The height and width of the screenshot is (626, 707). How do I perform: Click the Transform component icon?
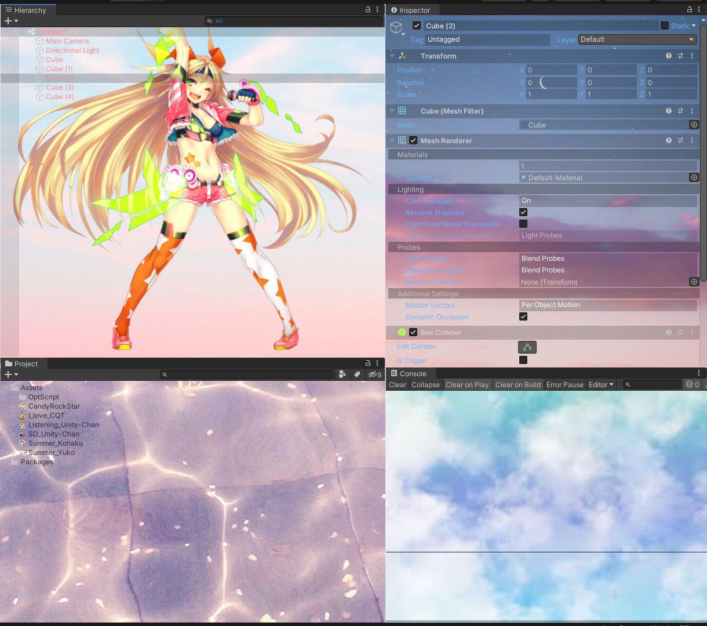click(x=402, y=56)
